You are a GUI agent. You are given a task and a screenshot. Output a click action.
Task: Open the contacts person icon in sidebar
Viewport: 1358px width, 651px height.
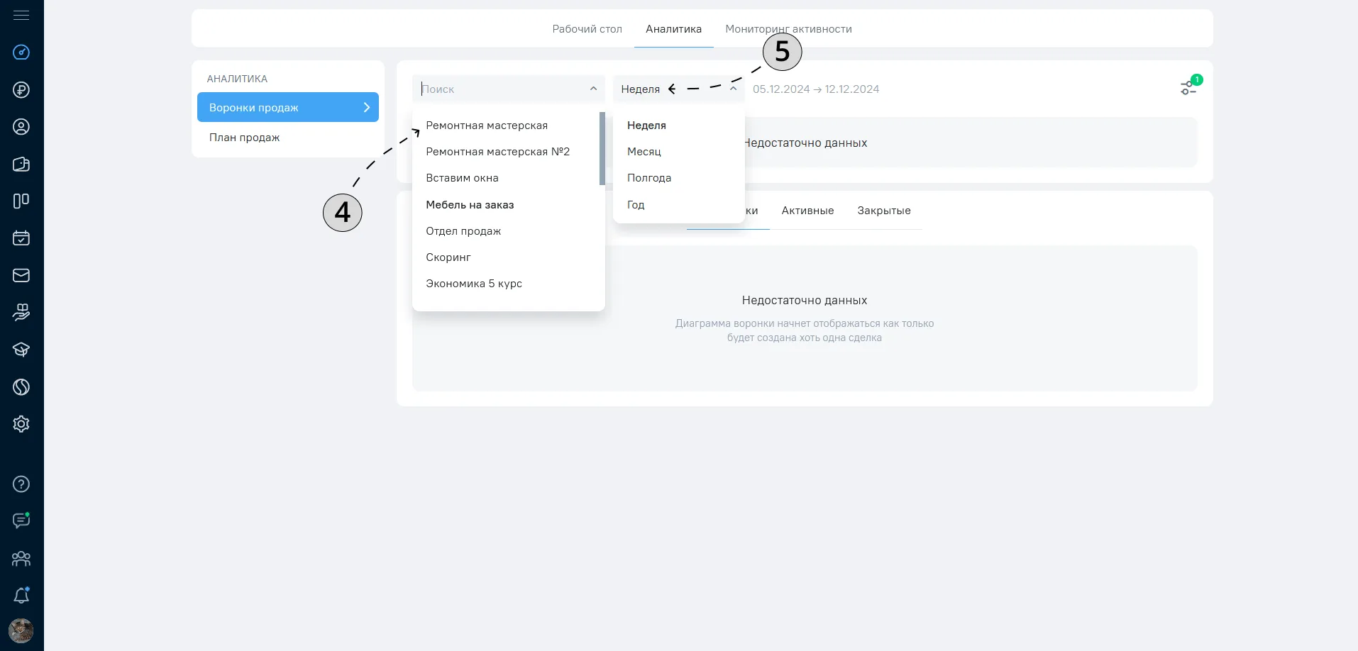click(21, 127)
